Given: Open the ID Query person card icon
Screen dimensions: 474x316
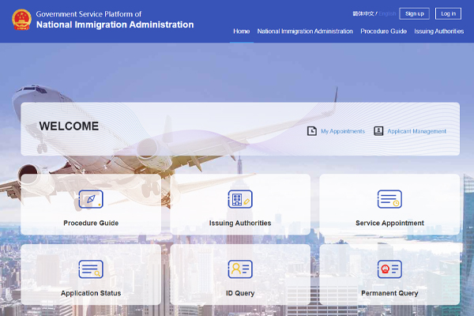Looking at the screenshot, I should [x=240, y=269].
